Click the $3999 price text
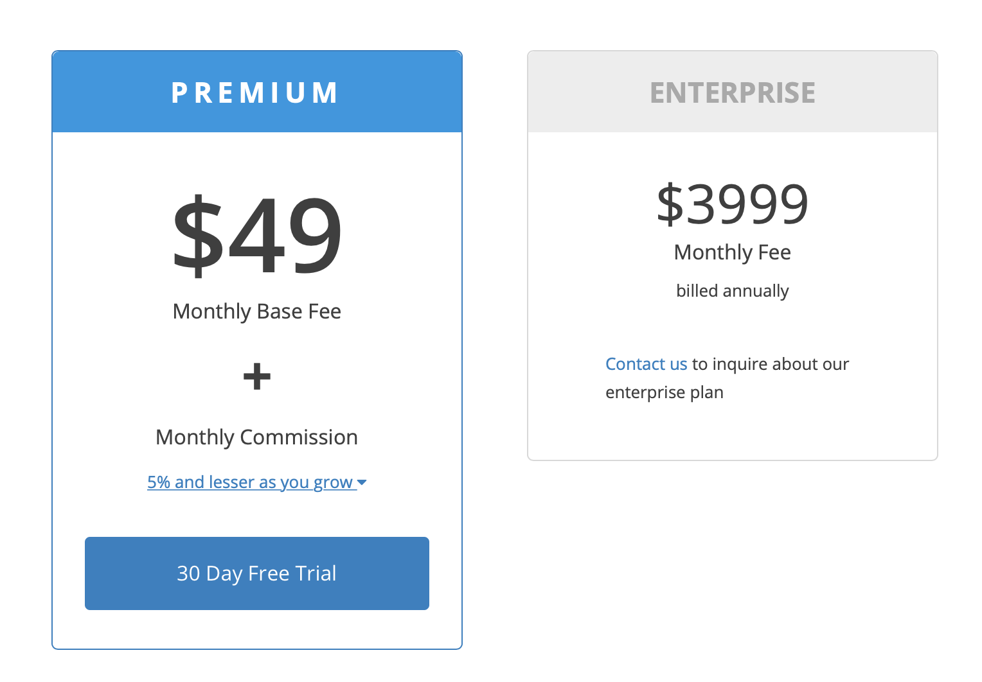Viewport: 982px width, 682px height. 732,203
